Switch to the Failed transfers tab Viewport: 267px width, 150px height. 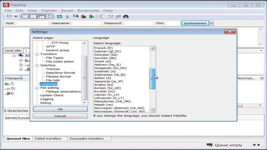click(x=48, y=139)
